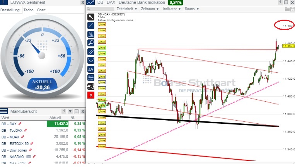Click the 20.186,0 MDAX value
This screenshot has height=167, width=295.
(61, 137)
